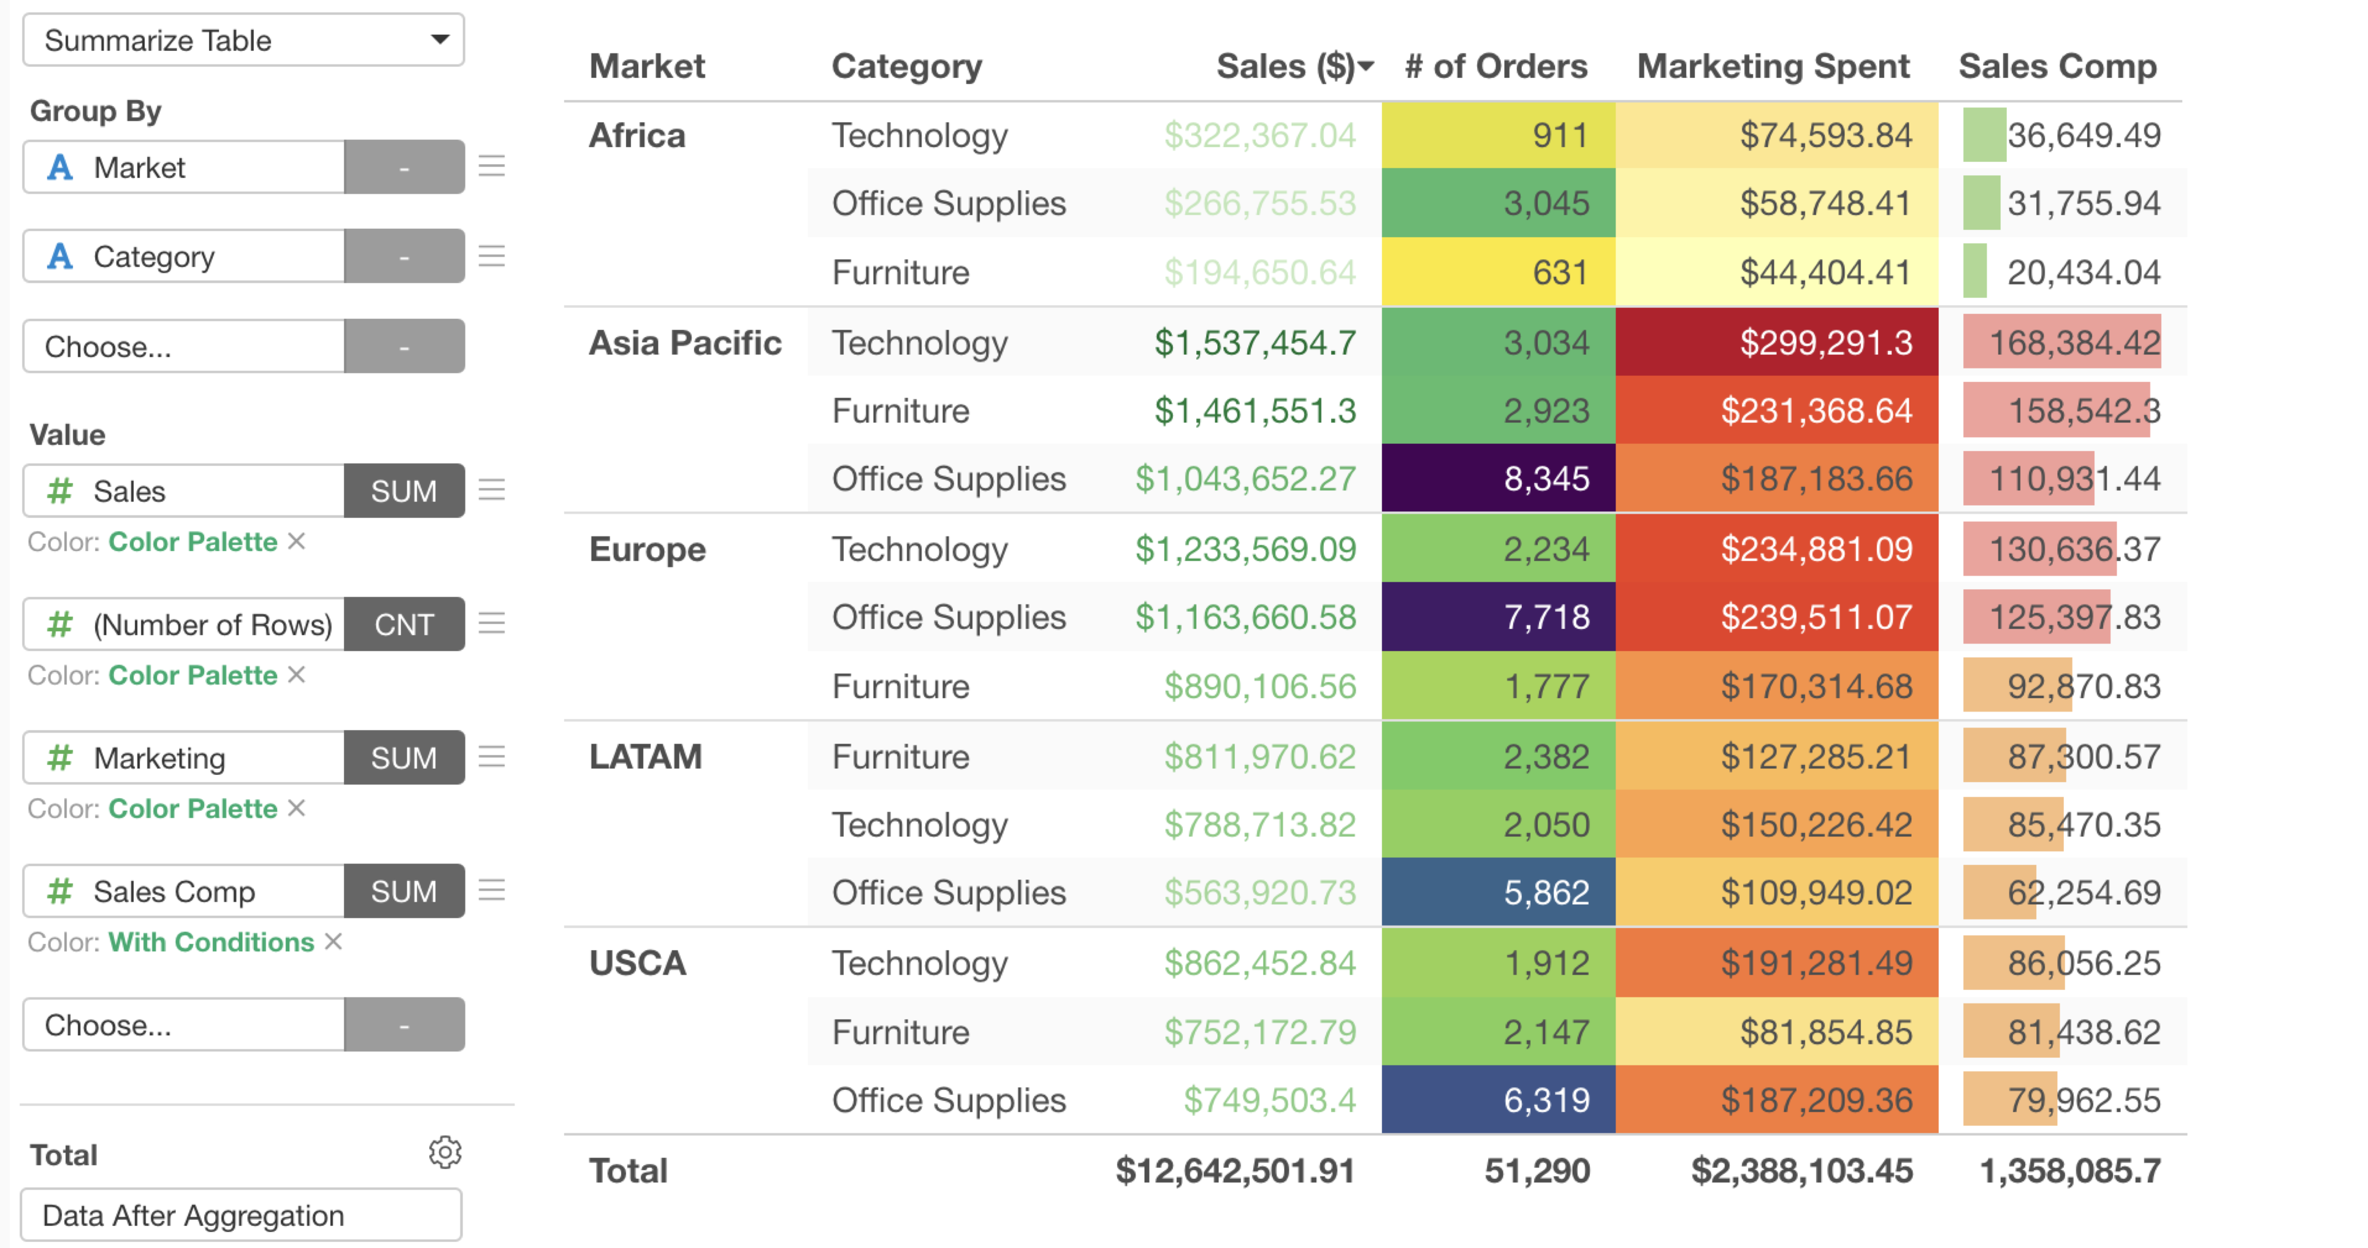Open the CNT aggregation selector for Number of Rows
Screen dimensions: 2368x1248
tap(405, 624)
